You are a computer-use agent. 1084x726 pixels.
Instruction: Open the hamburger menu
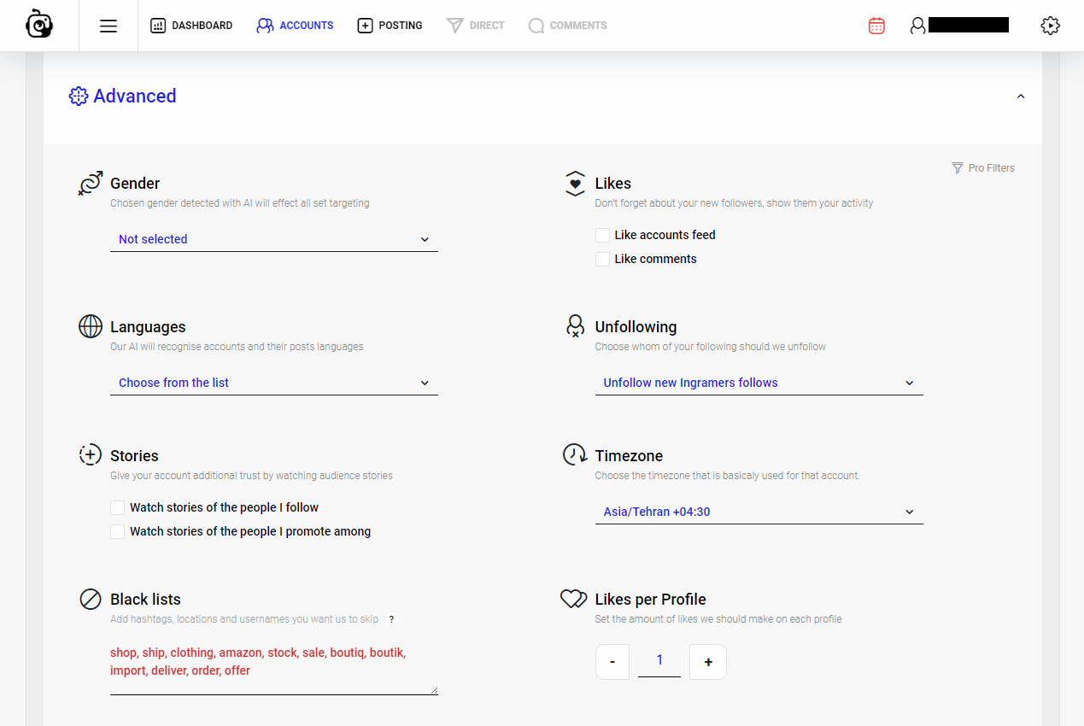pos(108,26)
